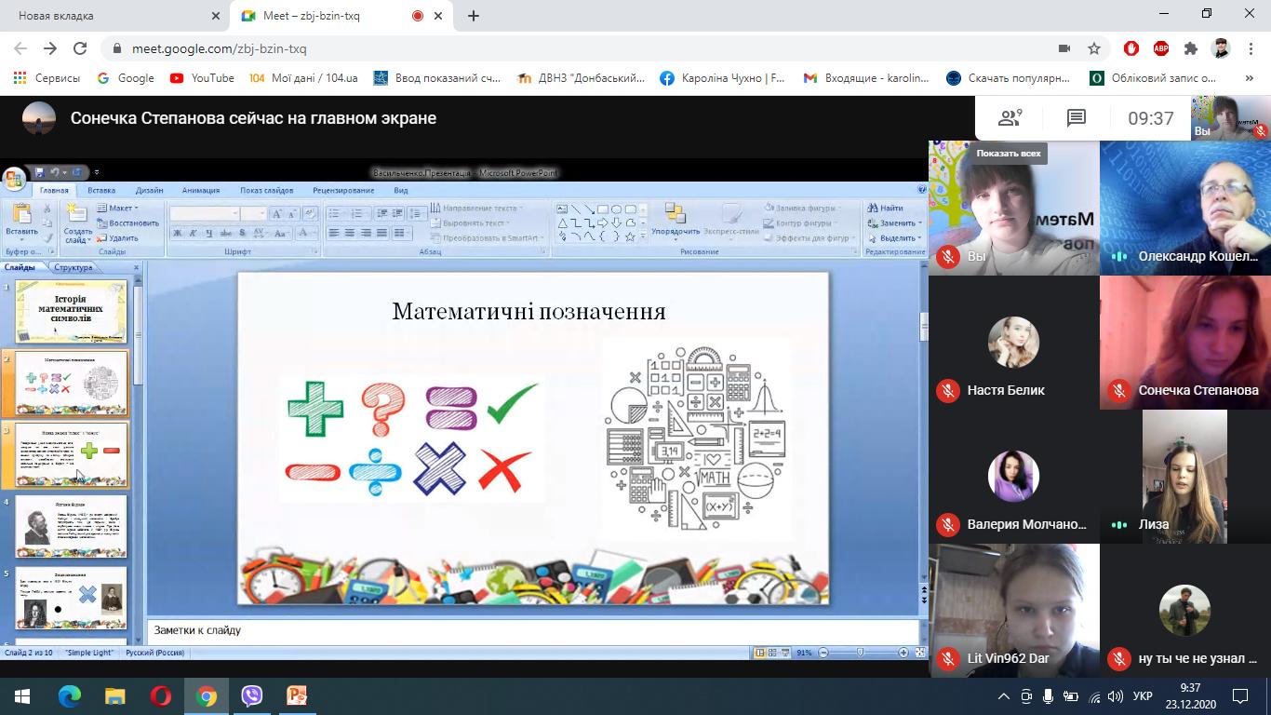Close the PowerPoint slides pane with X
Image resolution: width=1271 pixels, height=715 pixels.
[136, 267]
